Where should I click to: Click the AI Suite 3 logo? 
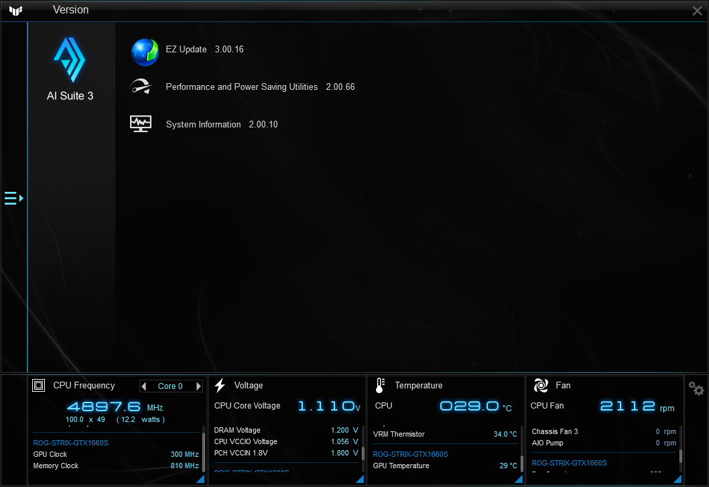pyautogui.click(x=70, y=60)
